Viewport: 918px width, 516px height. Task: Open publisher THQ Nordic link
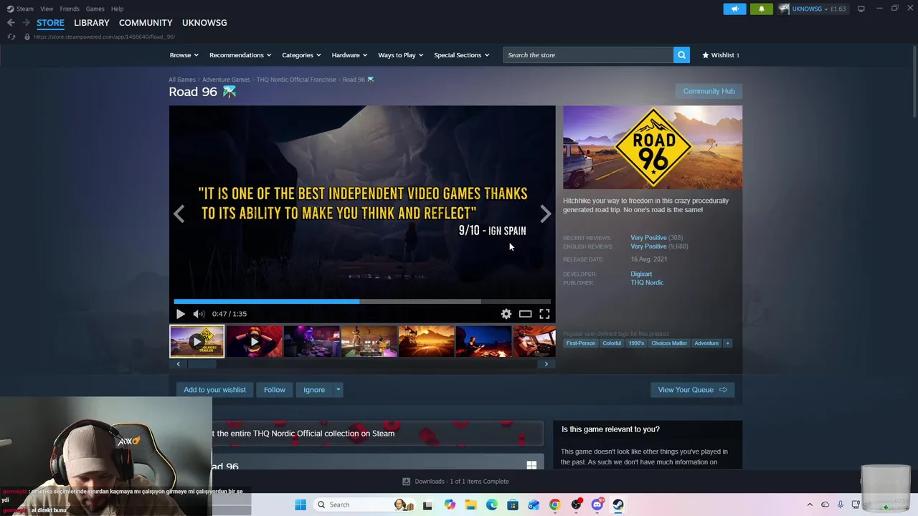click(x=647, y=282)
